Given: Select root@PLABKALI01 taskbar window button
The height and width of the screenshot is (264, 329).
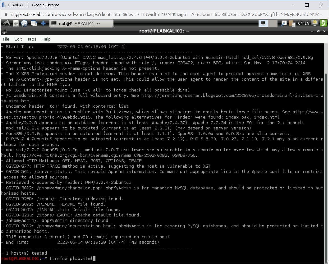Looking at the screenshot, I should [x=81, y=24].
